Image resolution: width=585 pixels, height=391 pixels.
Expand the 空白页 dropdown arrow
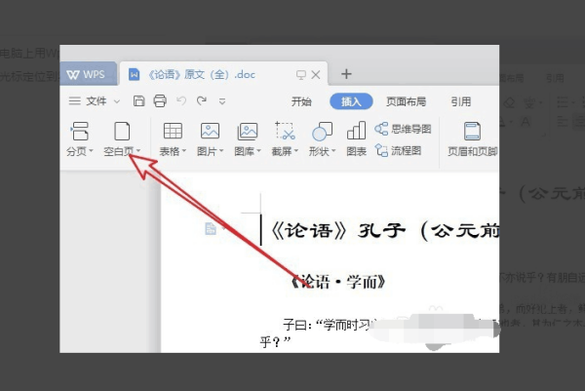[x=138, y=151]
